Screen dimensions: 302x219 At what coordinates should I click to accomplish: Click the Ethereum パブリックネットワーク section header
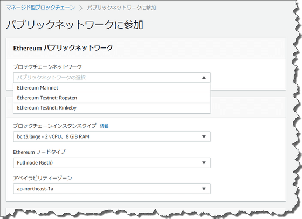click(63, 48)
